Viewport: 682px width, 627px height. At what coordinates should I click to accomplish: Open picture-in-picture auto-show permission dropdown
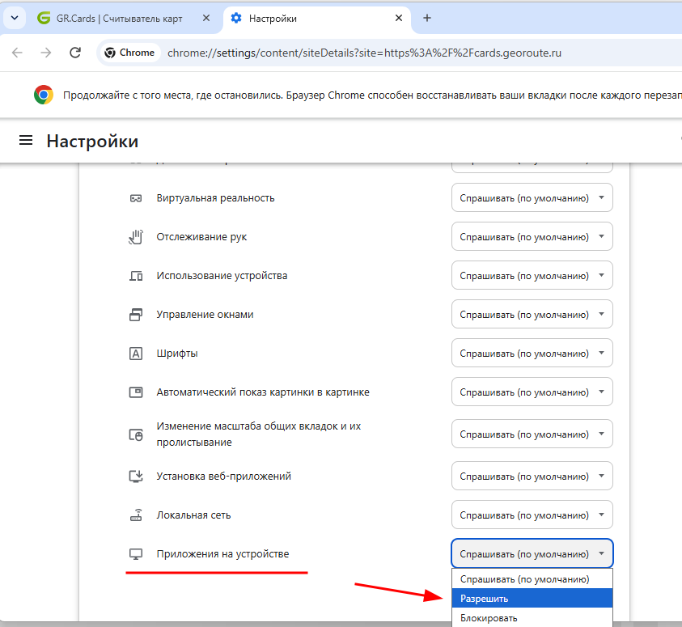click(532, 392)
